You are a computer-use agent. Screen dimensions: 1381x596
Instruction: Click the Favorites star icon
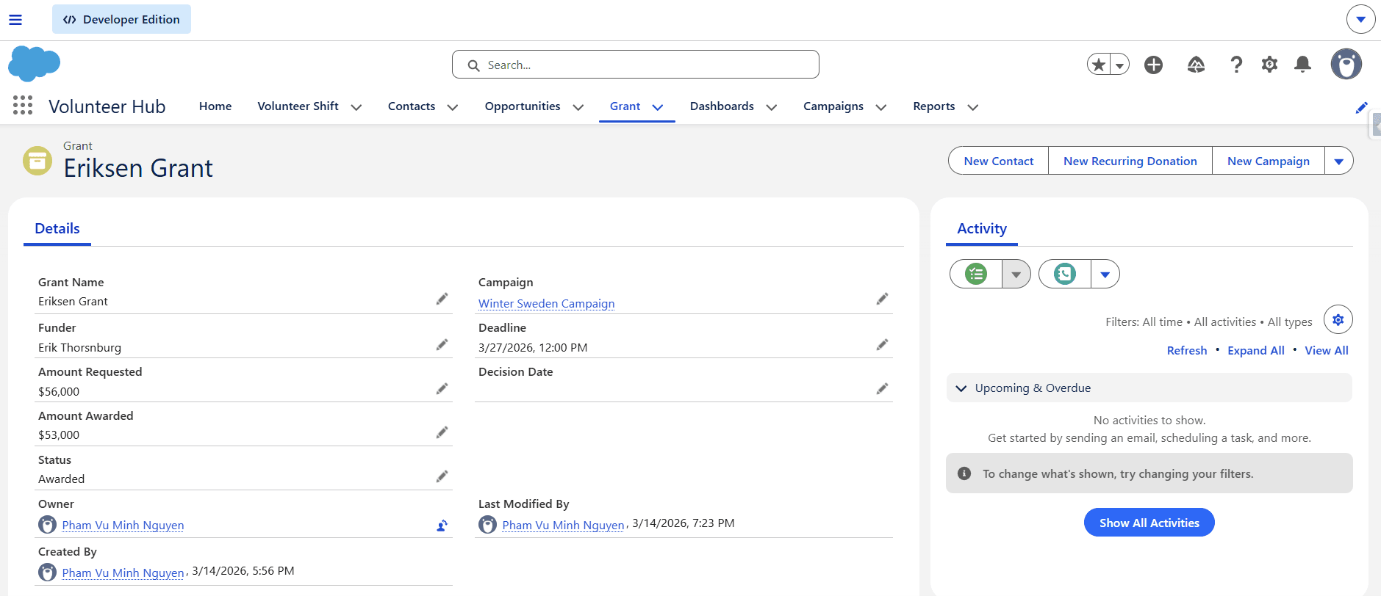(x=1099, y=65)
